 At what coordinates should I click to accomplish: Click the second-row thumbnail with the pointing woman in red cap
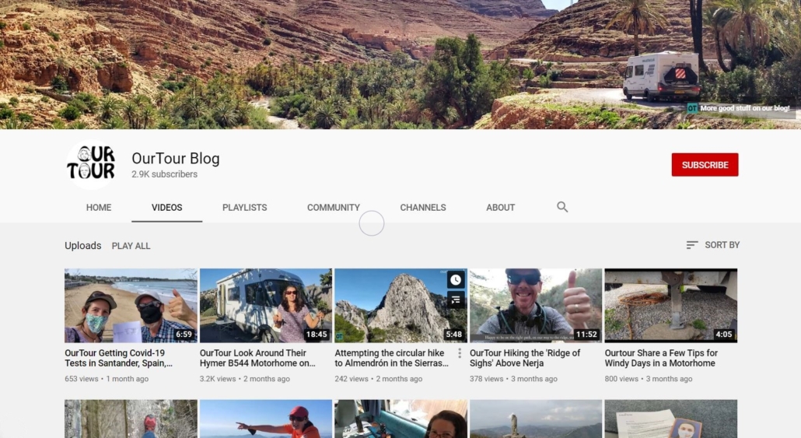click(x=266, y=419)
